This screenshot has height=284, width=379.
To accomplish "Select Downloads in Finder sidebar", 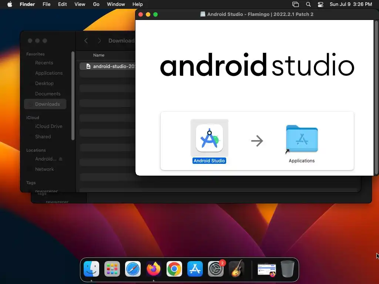I will tap(45, 104).
